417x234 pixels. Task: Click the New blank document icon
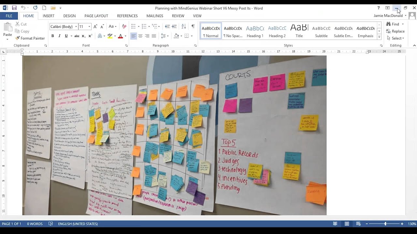tap(44, 8)
